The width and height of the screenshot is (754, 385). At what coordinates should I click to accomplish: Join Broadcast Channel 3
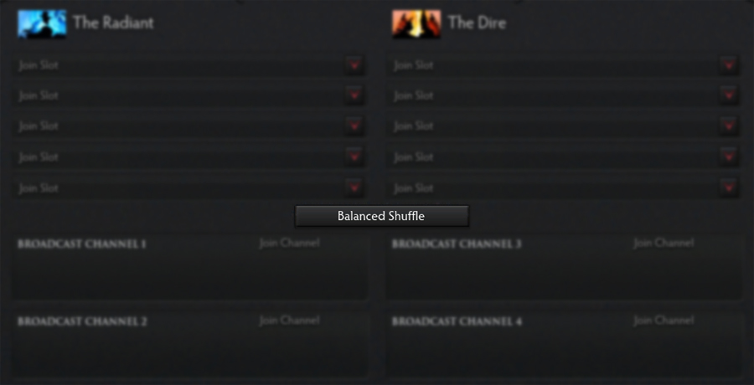664,244
